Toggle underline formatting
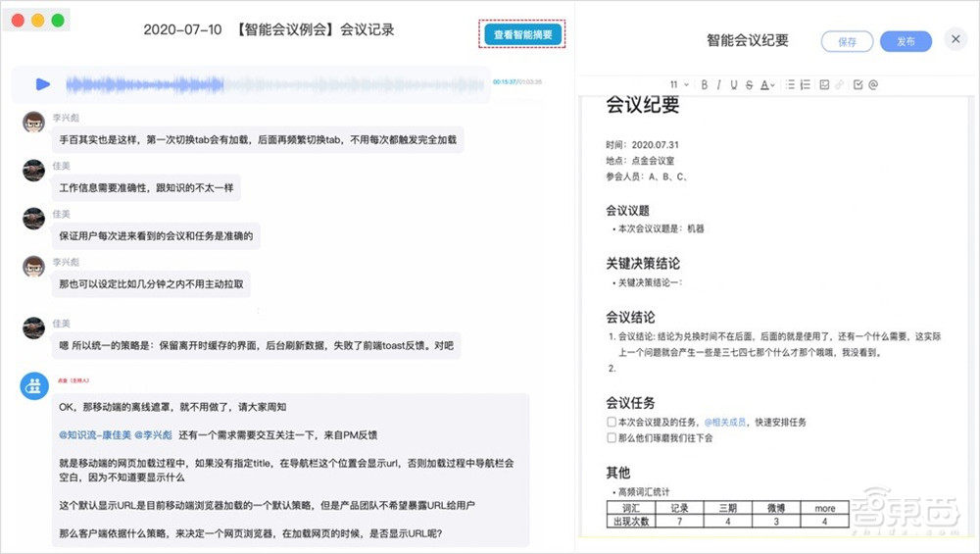980x554 pixels. tap(734, 84)
